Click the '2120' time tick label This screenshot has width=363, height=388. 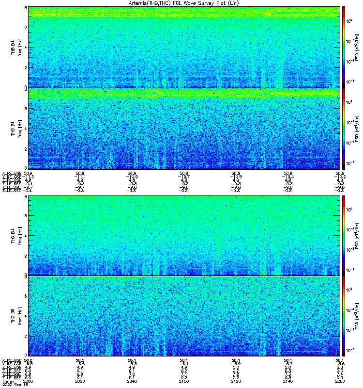tap(236, 381)
